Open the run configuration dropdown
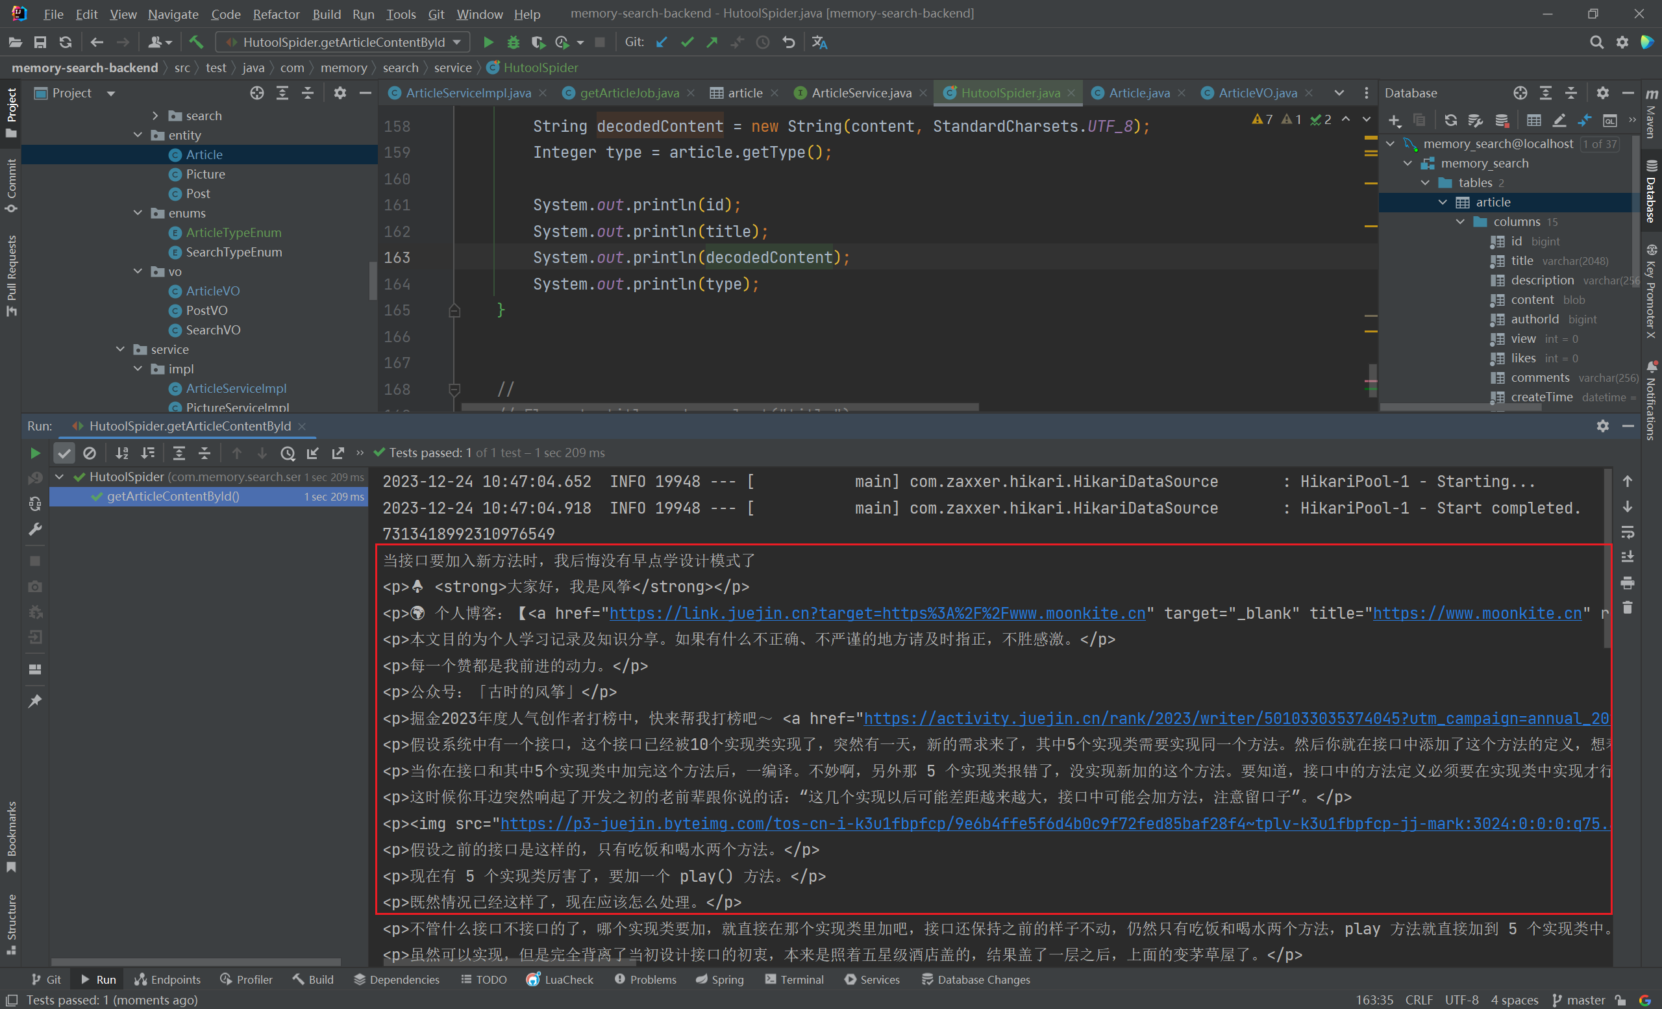Image resolution: width=1662 pixels, height=1009 pixels. [x=343, y=42]
